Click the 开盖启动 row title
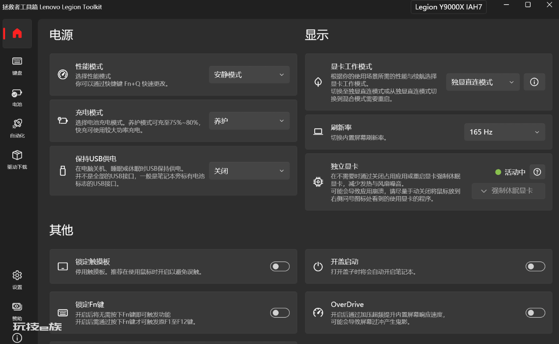This screenshot has width=559, height=344. [345, 262]
